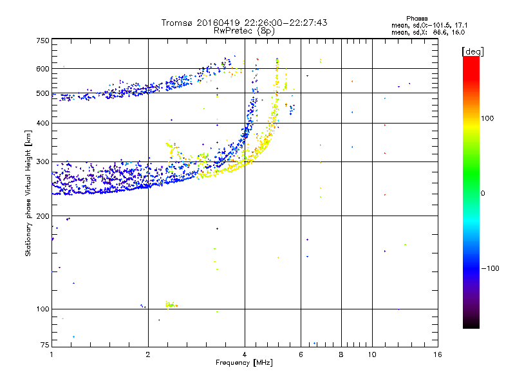Select the "RwPretec (8p)" subtitle text

tap(244, 31)
